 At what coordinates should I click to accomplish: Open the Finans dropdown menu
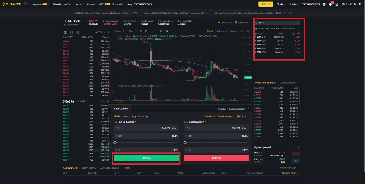(92, 4)
